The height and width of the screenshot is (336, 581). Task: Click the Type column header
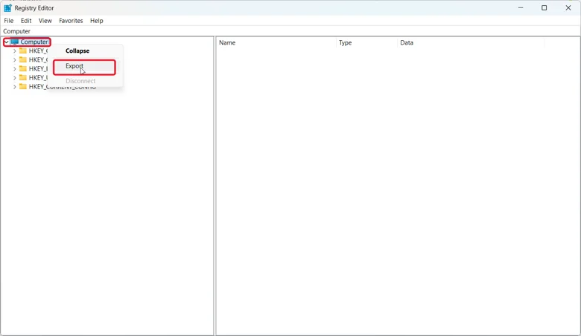click(x=366, y=42)
